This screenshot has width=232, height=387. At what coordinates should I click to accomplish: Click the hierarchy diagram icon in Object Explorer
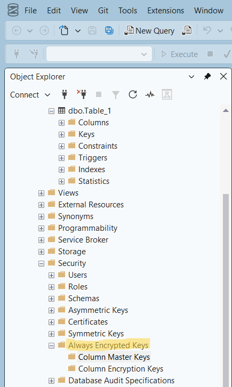[167, 94]
